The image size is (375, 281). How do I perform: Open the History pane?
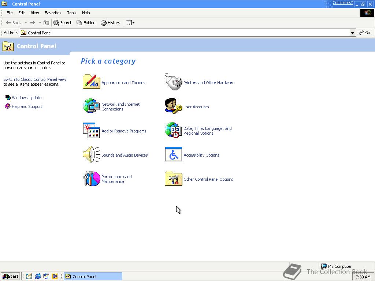pos(111,23)
